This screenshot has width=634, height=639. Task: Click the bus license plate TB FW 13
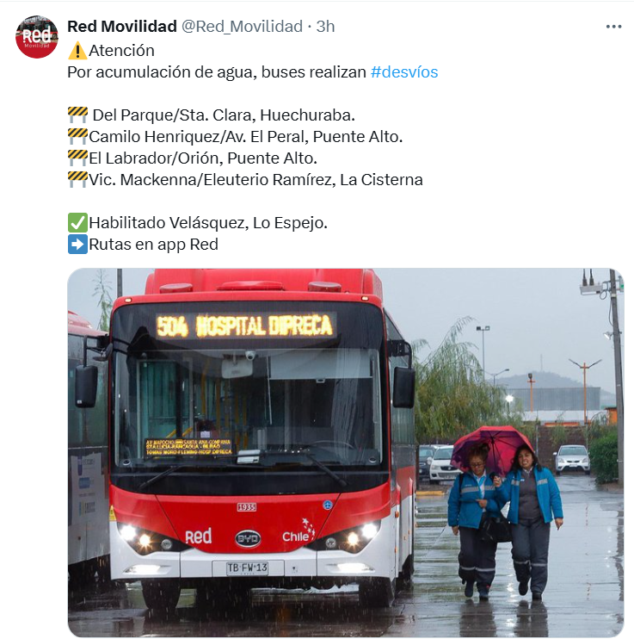click(x=247, y=568)
